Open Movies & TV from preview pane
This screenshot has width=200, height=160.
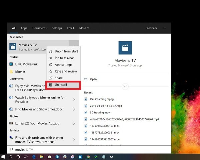pos(93,79)
